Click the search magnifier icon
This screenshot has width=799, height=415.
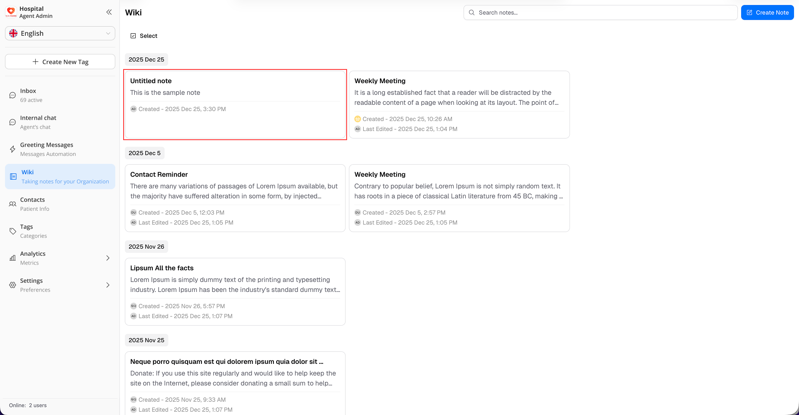(x=471, y=12)
